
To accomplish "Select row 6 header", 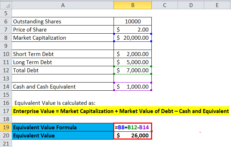I will pos(6,21).
